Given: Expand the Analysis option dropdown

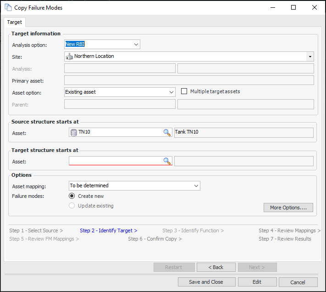Looking at the screenshot, I should (x=136, y=45).
